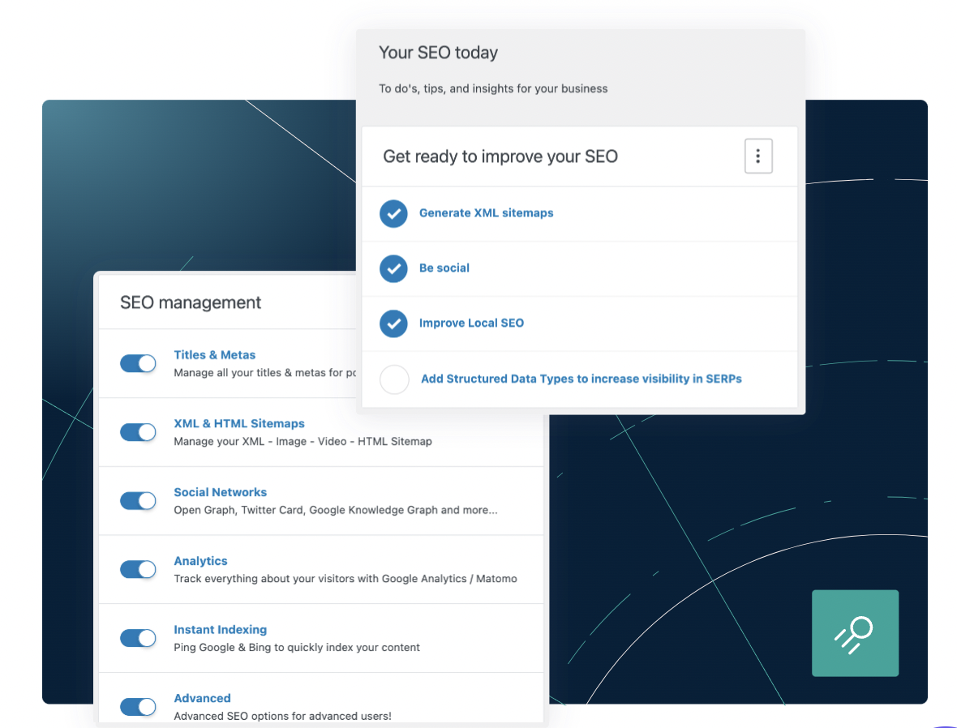The height and width of the screenshot is (728, 957).
Task: Disable the Social Networks toggle
Action: [138, 501]
